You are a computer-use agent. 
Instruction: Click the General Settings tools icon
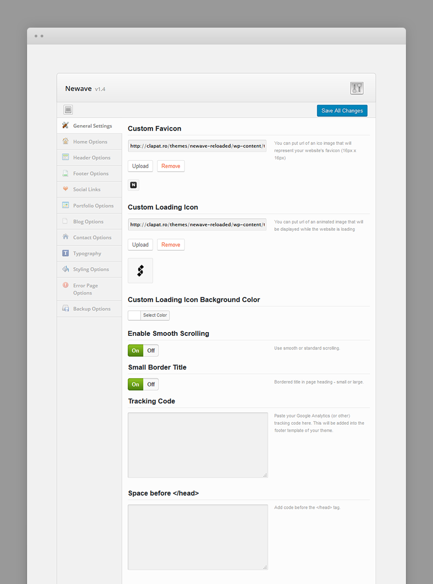[x=65, y=126]
